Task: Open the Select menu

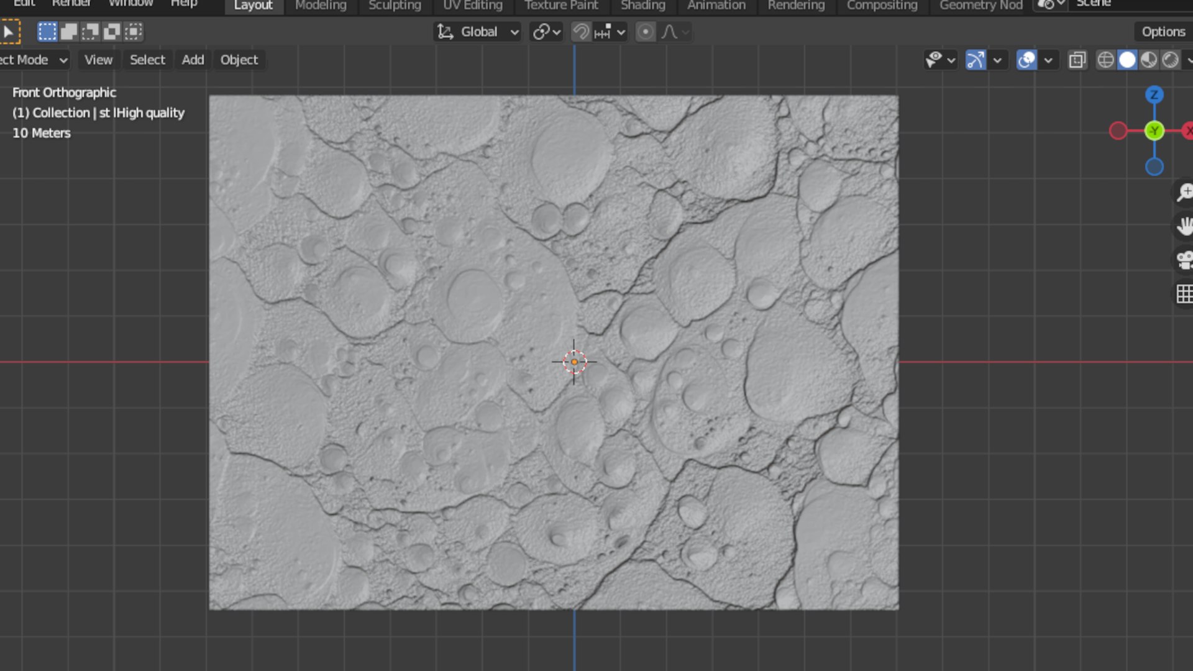Action: pos(147,60)
